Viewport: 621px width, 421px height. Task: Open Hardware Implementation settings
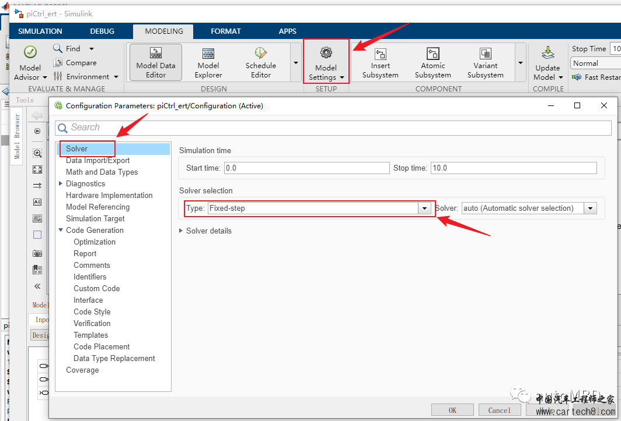pyautogui.click(x=109, y=195)
